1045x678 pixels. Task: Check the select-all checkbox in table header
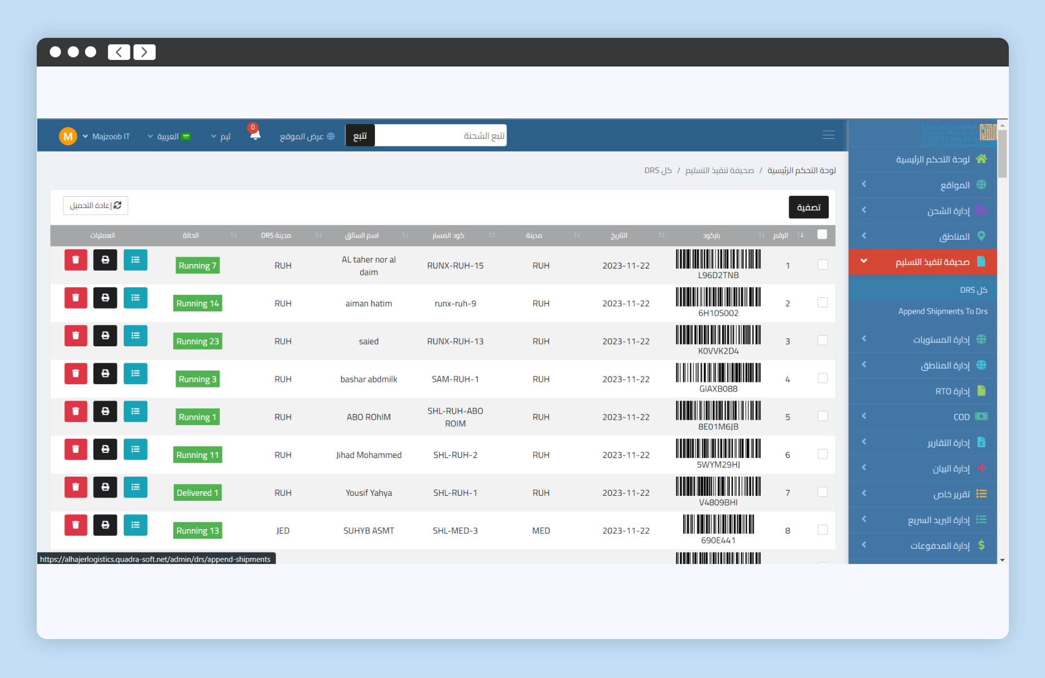click(x=822, y=235)
